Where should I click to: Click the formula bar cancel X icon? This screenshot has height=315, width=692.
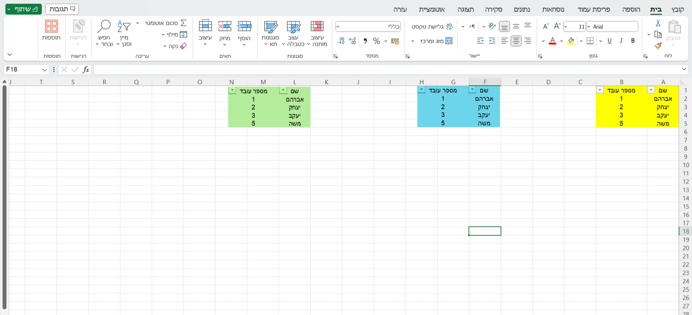tap(64, 69)
